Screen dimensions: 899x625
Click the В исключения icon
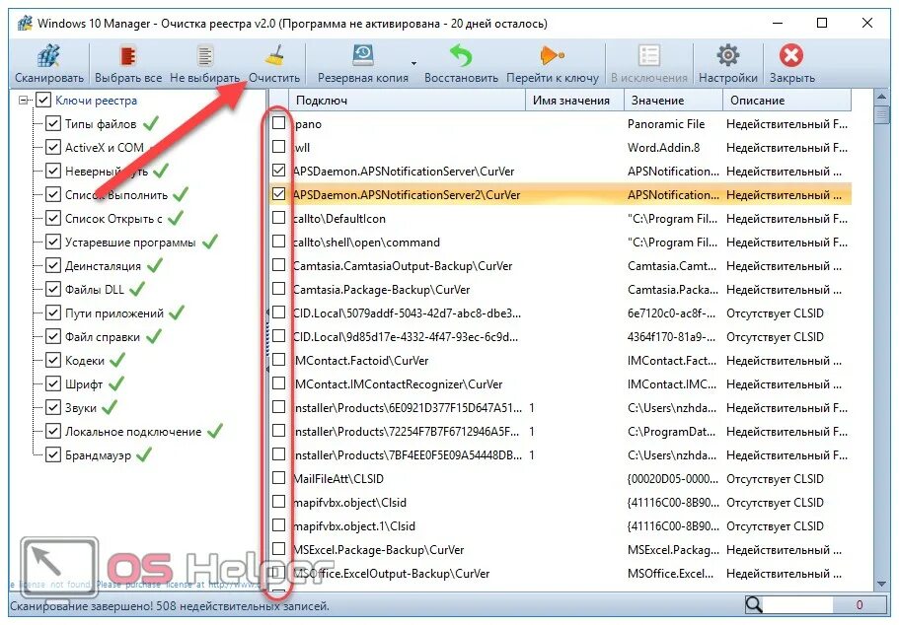[x=649, y=56]
